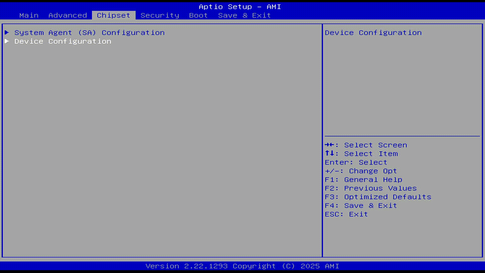Switch to the Main tab
The image size is (485, 273).
tap(29, 15)
